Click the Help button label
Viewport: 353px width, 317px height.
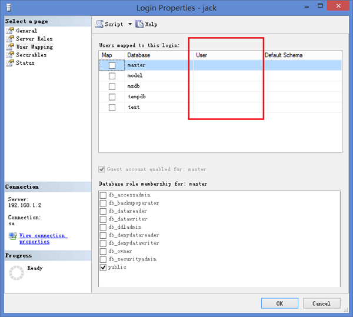point(151,24)
